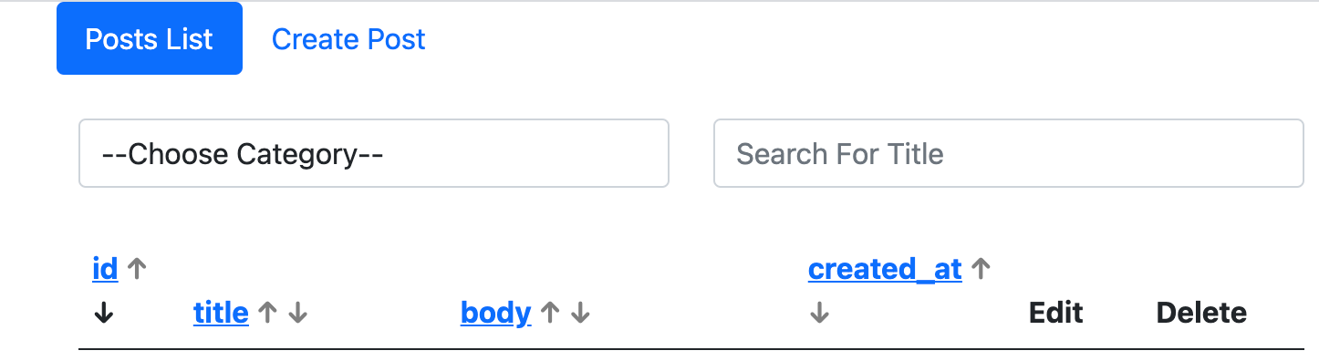
Task: Click the up arrow next to id
Action: [137, 269]
